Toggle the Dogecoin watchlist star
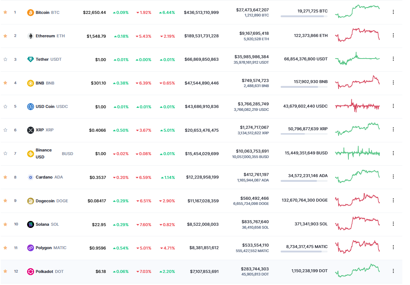Viewport: 410px width, 285px height. click(x=5, y=201)
